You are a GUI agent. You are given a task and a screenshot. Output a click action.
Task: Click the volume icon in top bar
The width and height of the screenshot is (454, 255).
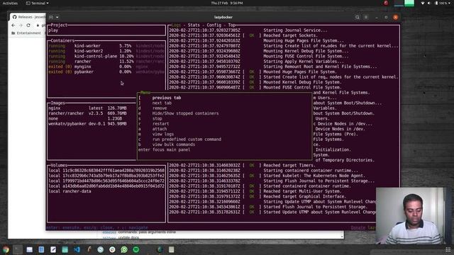coord(429,3)
